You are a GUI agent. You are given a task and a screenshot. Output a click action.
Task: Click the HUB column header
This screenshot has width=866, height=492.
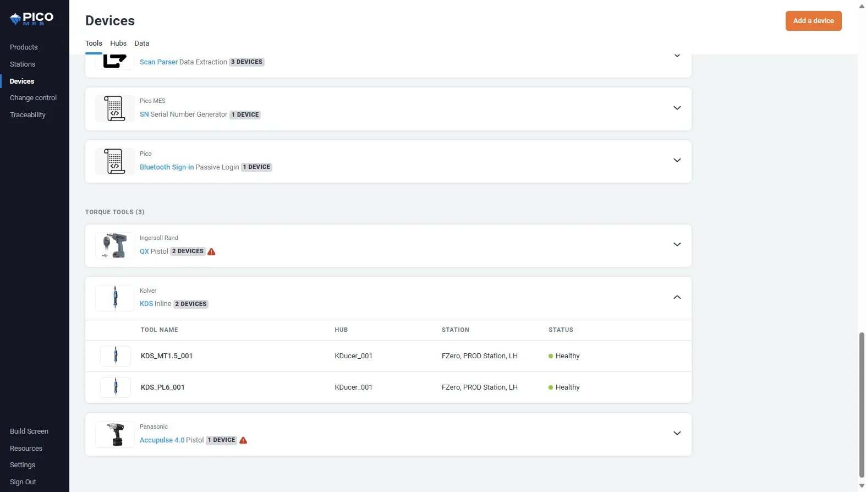coord(341,330)
